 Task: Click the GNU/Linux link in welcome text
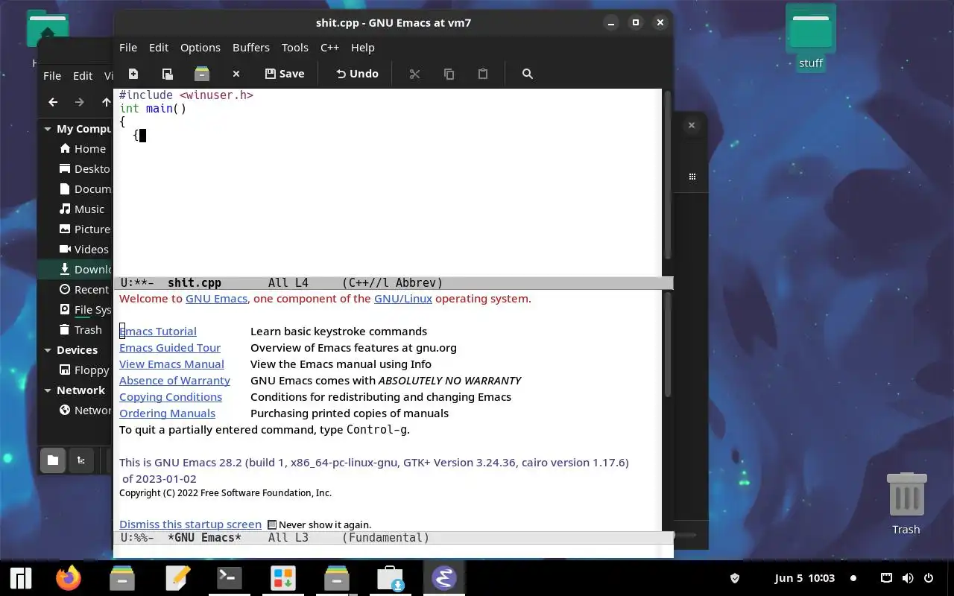click(403, 299)
